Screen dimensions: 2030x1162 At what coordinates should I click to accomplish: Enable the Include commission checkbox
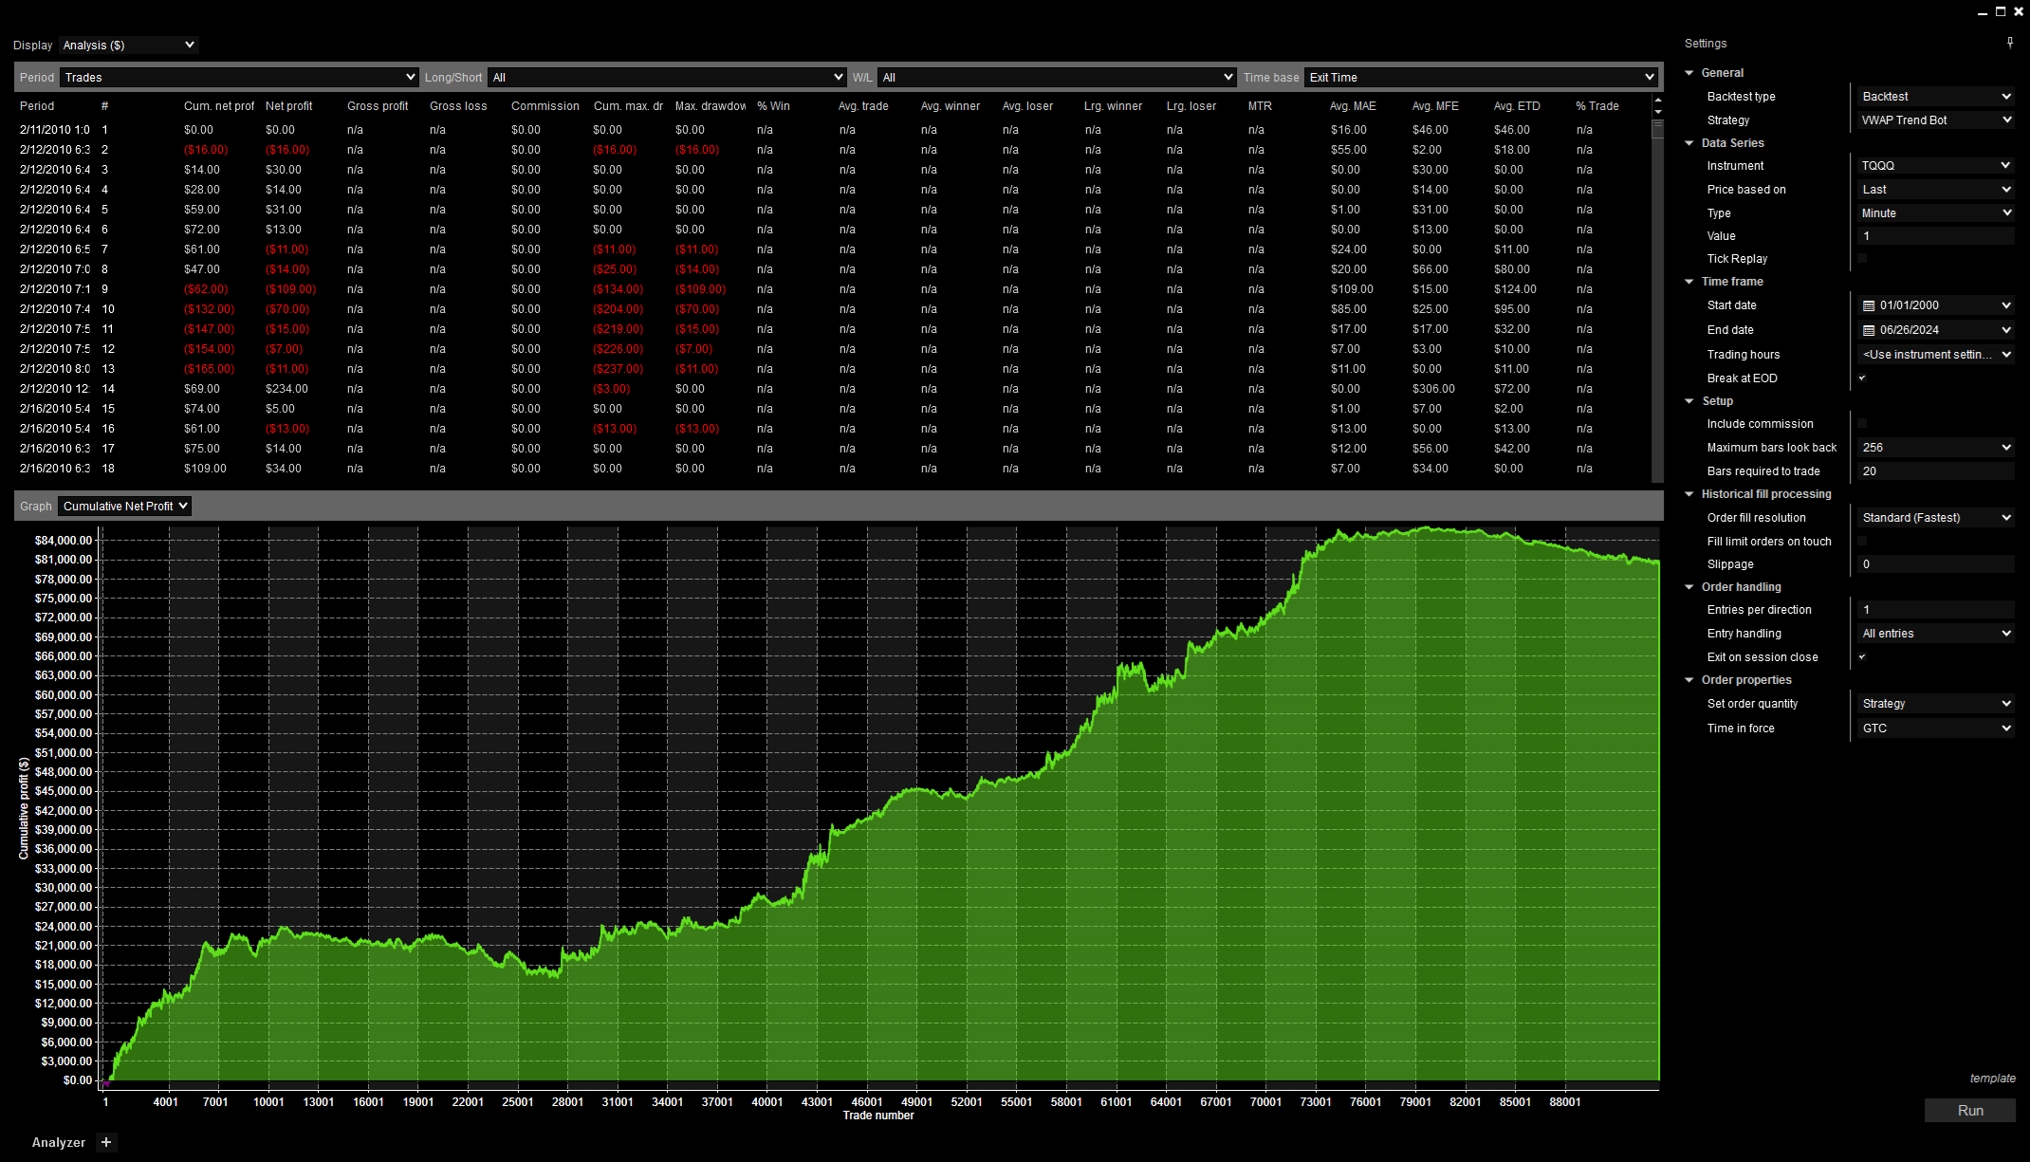point(1862,423)
